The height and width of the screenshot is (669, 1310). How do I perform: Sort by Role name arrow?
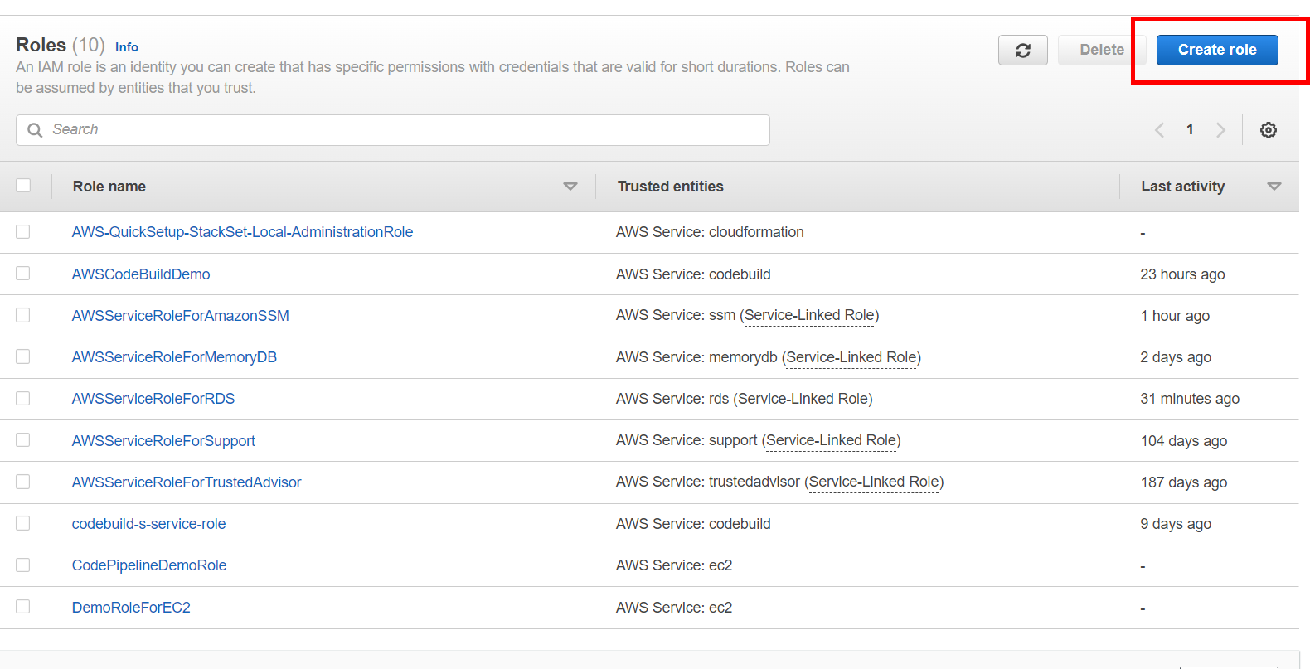(x=570, y=187)
